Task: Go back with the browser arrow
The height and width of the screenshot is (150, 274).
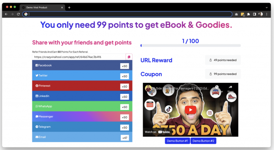Action: coord(6,14)
